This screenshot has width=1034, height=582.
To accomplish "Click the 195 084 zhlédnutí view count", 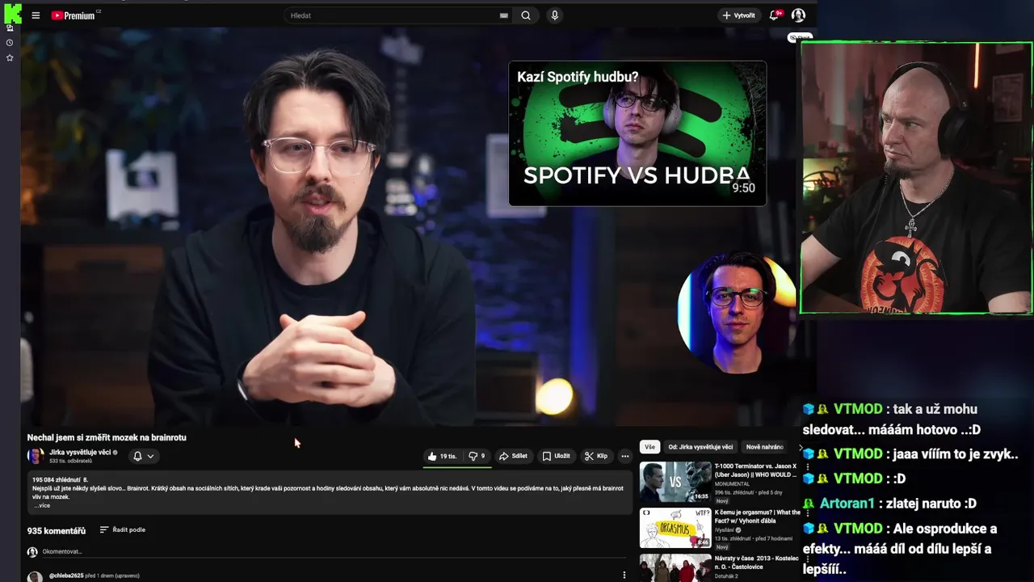I will point(55,480).
